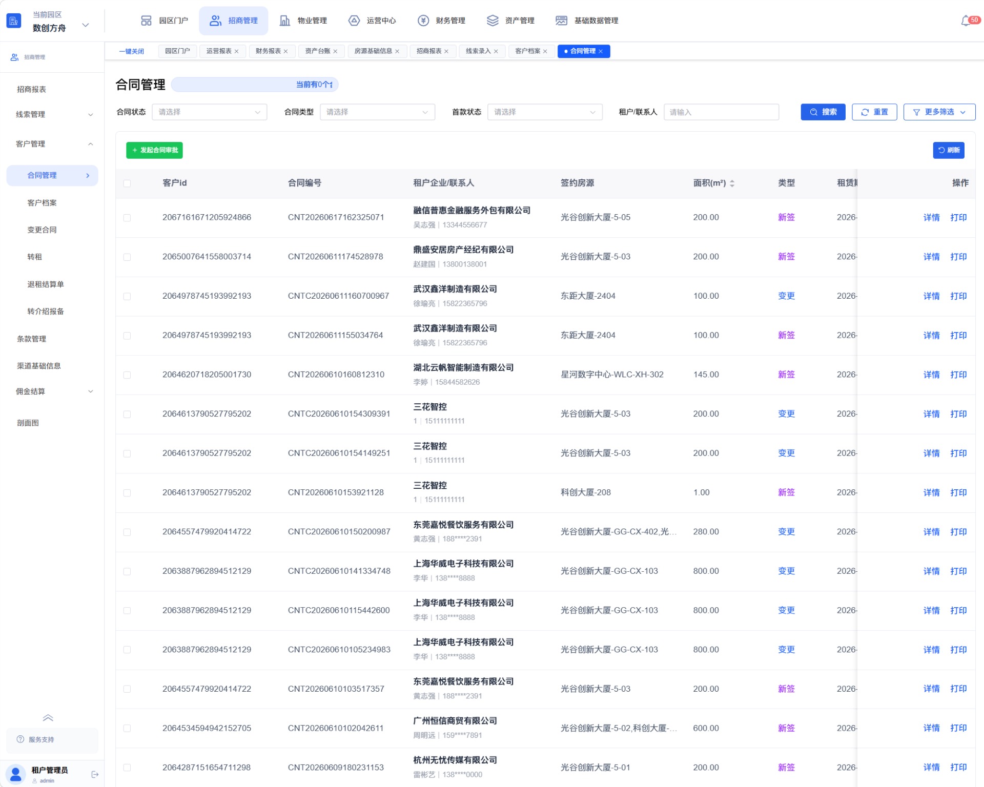Open the 财务管理 module icon
Viewport: 984px width, 787px height.
pyautogui.click(x=423, y=20)
